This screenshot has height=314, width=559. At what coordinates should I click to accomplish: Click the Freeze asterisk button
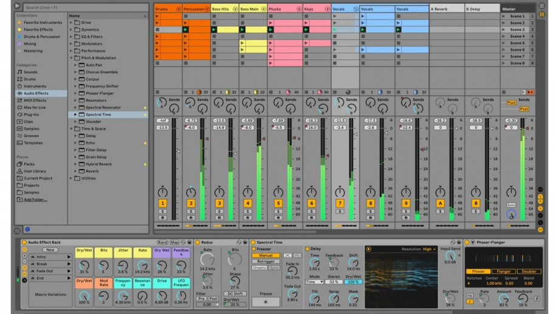tap(266, 302)
